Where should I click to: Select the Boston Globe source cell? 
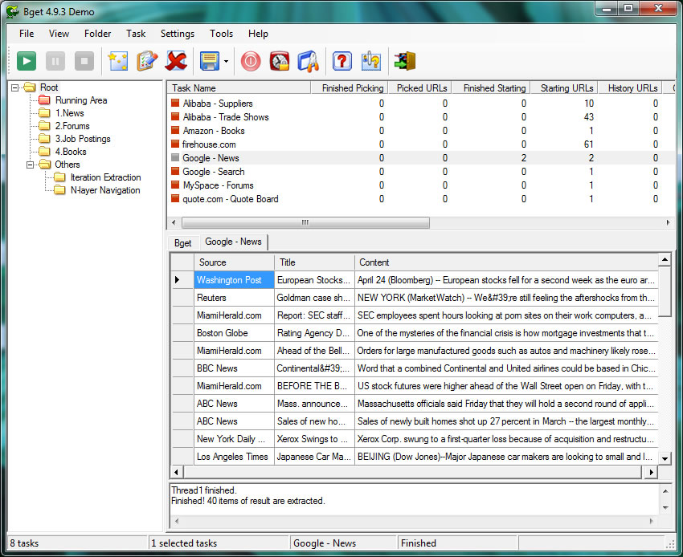pyautogui.click(x=234, y=333)
